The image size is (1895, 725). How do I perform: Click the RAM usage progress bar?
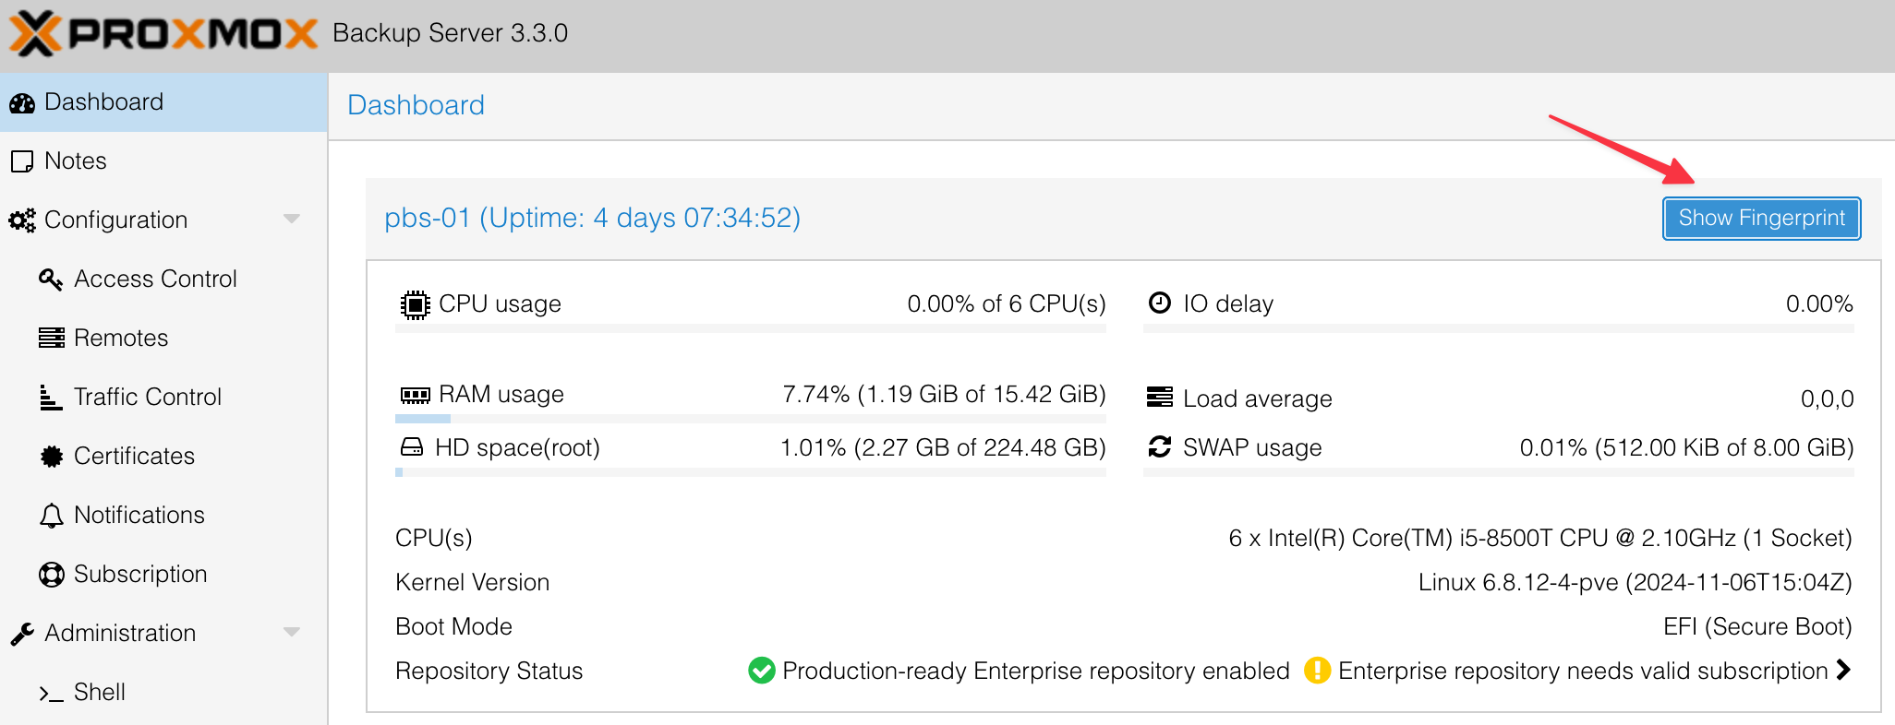pos(750,419)
